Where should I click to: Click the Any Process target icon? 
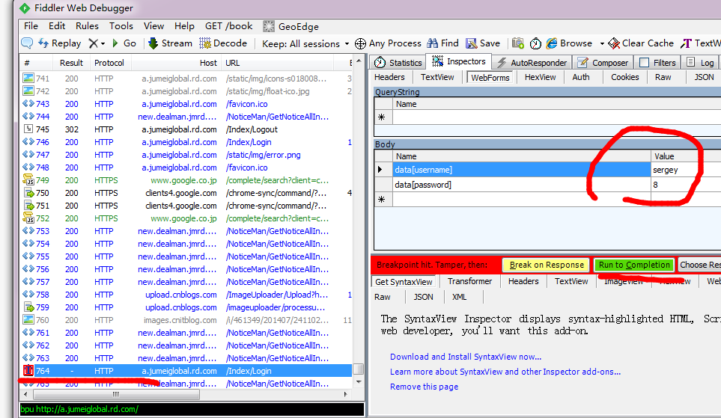pyautogui.click(x=361, y=43)
